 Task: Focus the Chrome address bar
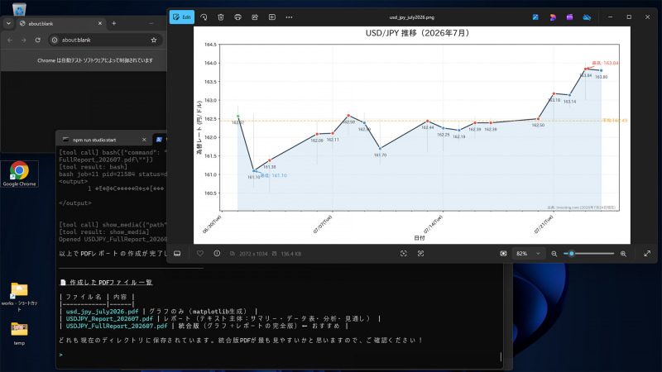point(106,40)
